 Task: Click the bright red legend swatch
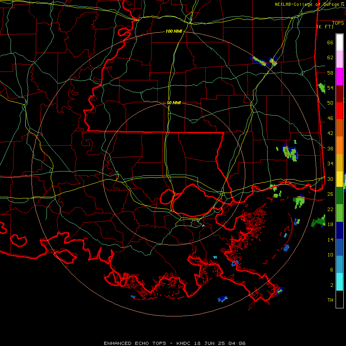click(x=339, y=111)
